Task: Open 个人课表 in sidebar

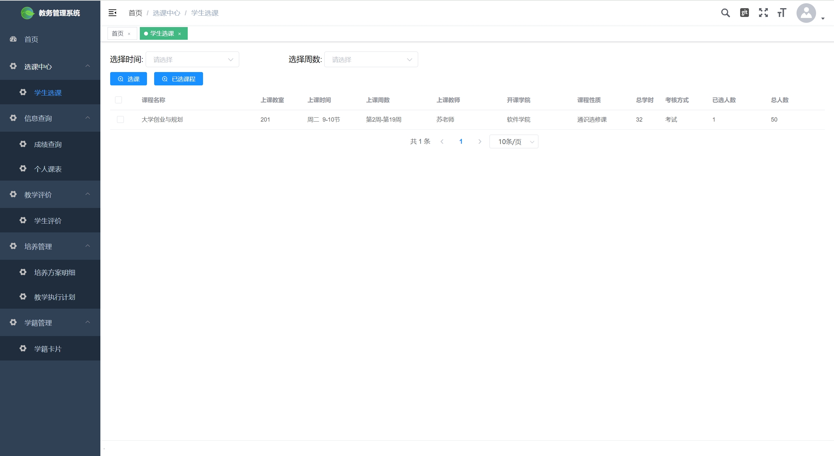Action: [x=48, y=169]
